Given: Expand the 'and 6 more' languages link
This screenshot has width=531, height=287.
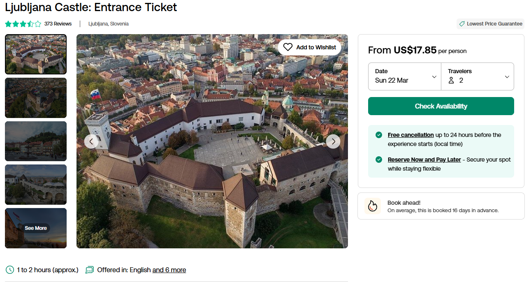Looking at the screenshot, I should click(x=169, y=270).
